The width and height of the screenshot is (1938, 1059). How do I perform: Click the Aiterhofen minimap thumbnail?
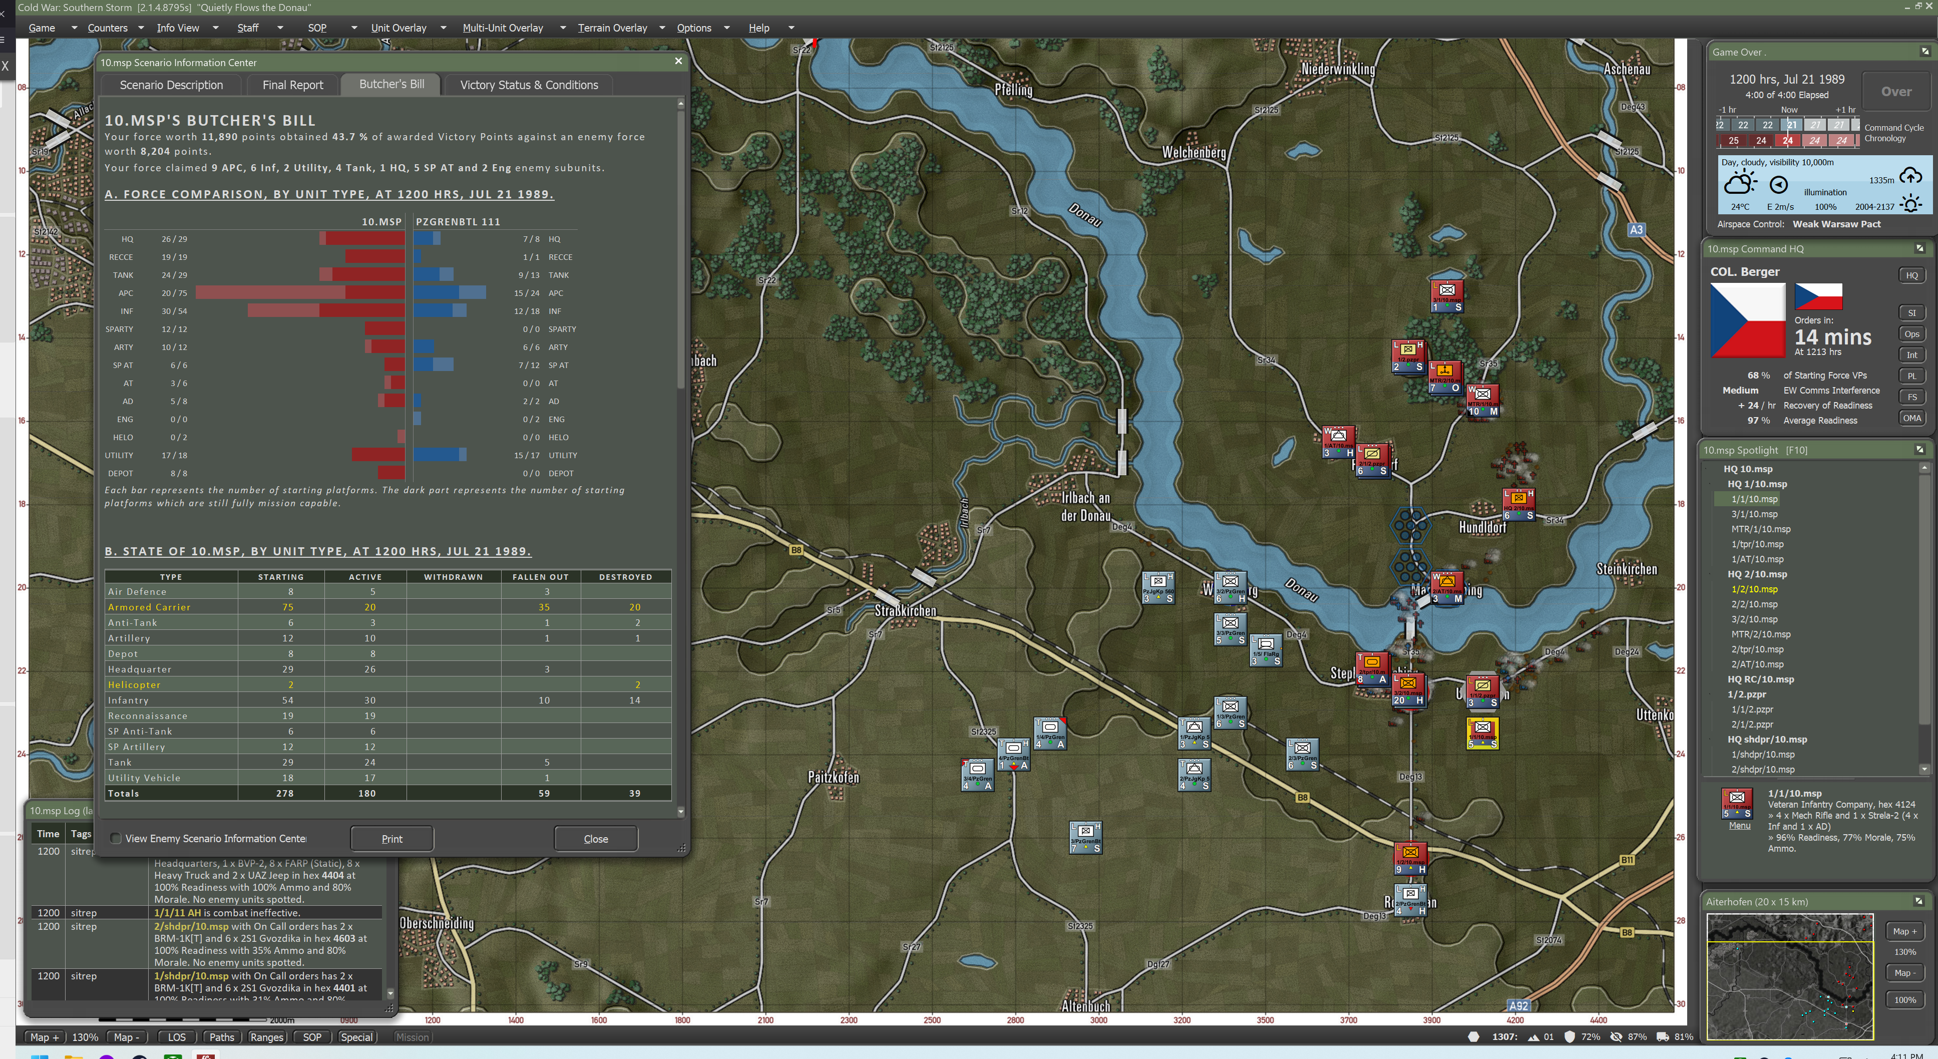[x=1789, y=976]
